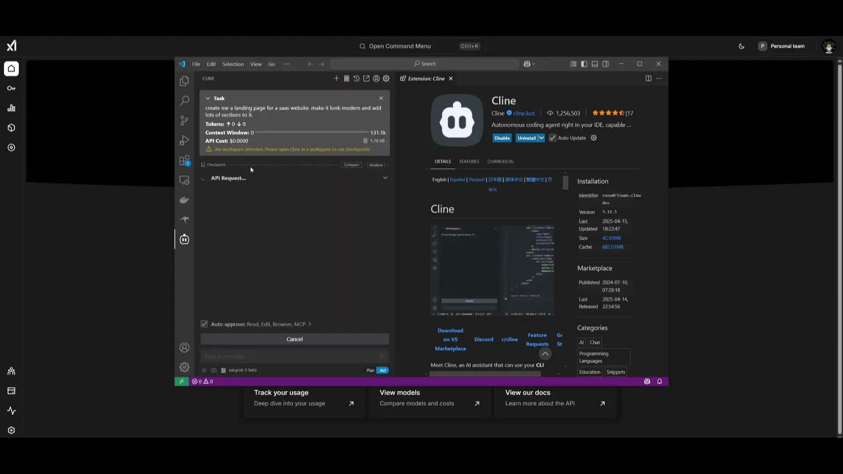Click the Uninstall button
This screenshot has width=843, height=474.
tap(526, 138)
